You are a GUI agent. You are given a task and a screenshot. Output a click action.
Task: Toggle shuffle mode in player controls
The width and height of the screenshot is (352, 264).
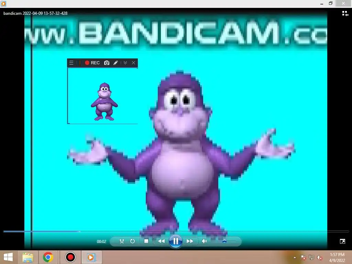click(x=122, y=241)
